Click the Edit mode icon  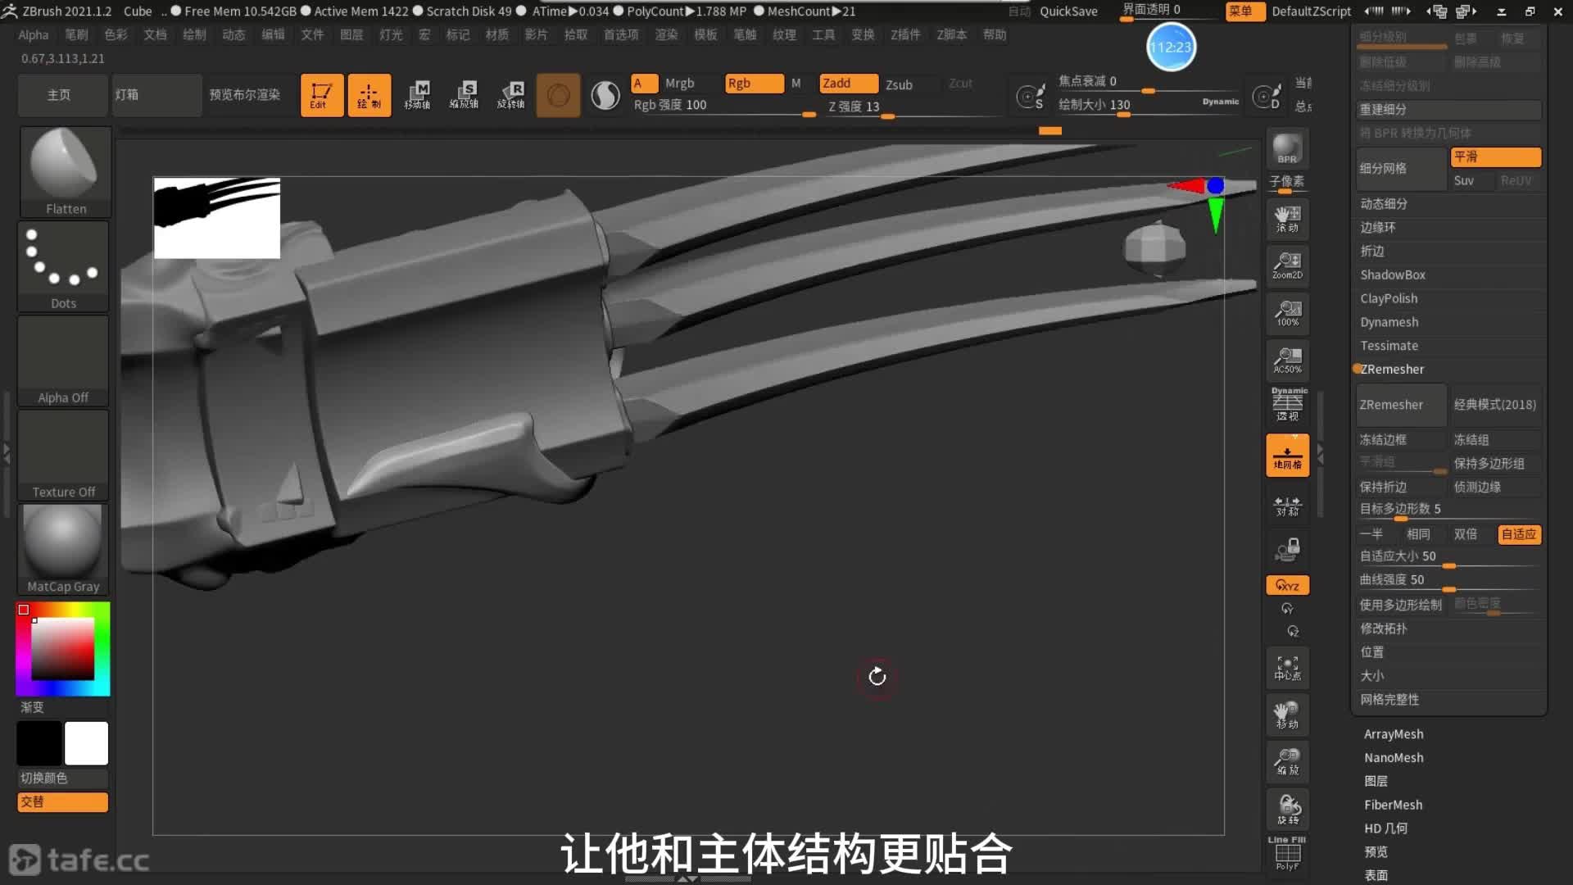[x=321, y=95]
